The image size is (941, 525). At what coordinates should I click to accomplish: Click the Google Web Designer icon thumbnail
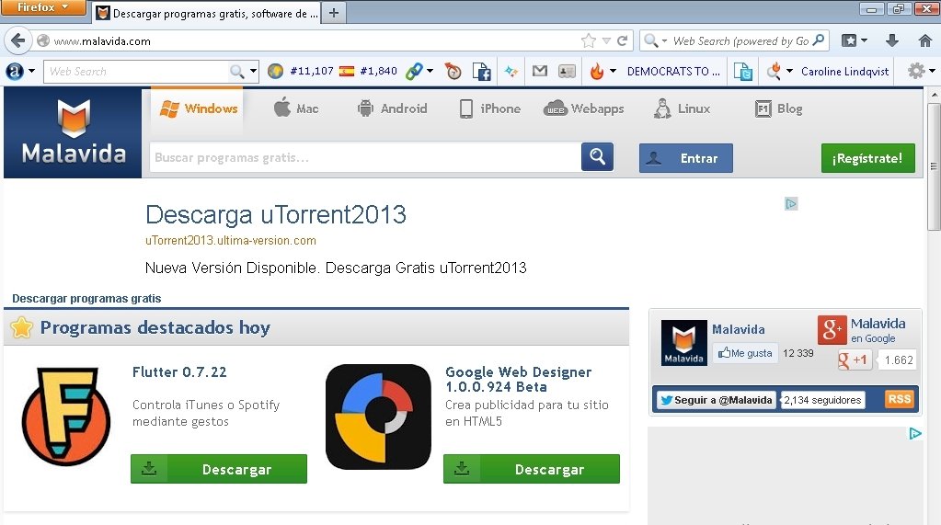[x=378, y=417]
